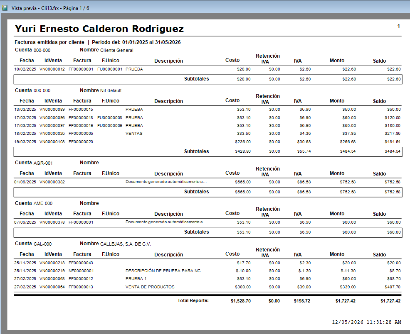Click the name 'Cliente General'
Viewport: 410px width, 334px height.
[x=116, y=50]
